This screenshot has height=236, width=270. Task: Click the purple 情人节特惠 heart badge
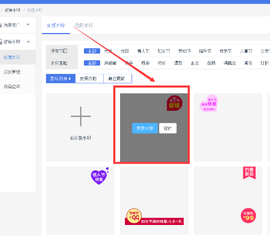pos(100,176)
